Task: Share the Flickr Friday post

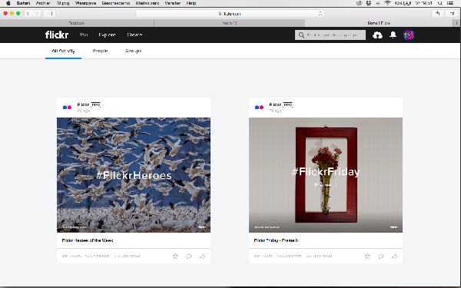Action: point(395,257)
